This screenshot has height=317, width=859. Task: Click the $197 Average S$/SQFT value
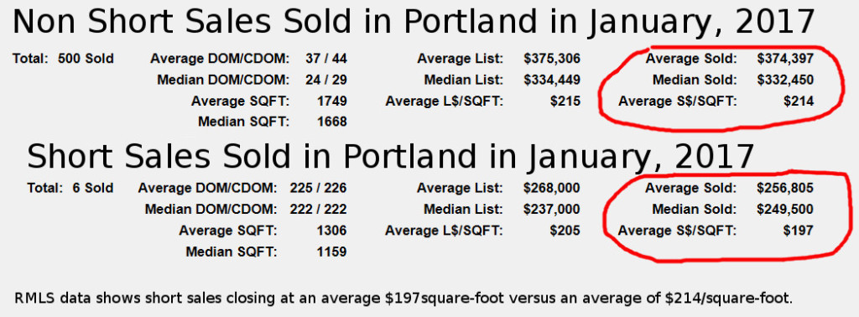[x=799, y=231]
